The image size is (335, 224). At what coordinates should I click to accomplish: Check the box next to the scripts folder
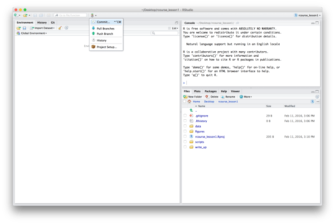185,142
